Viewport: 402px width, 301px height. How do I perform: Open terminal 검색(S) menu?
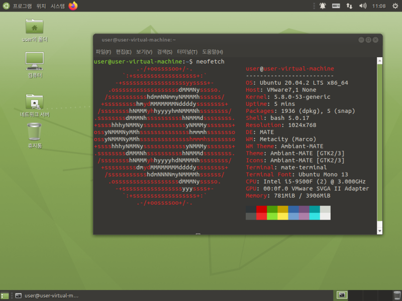165,52
